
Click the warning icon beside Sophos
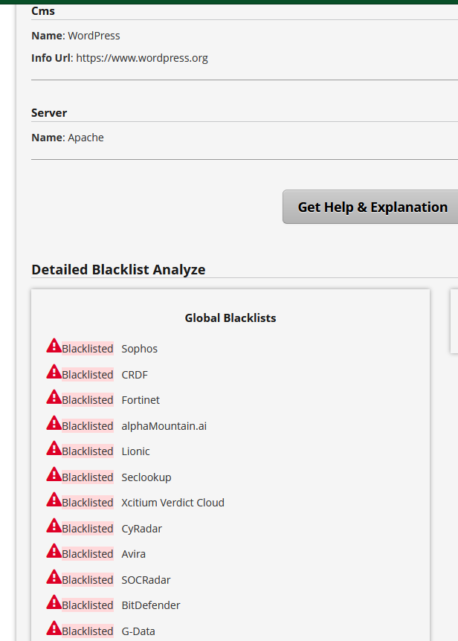click(x=54, y=346)
